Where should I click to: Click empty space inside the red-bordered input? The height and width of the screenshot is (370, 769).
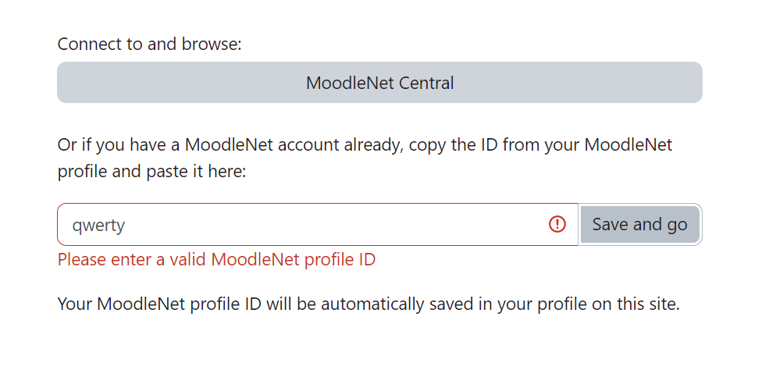click(x=333, y=225)
